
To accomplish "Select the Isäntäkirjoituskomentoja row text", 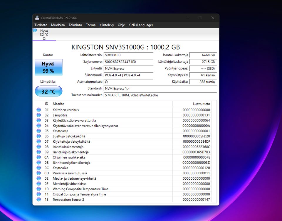I will pos(71,152).
